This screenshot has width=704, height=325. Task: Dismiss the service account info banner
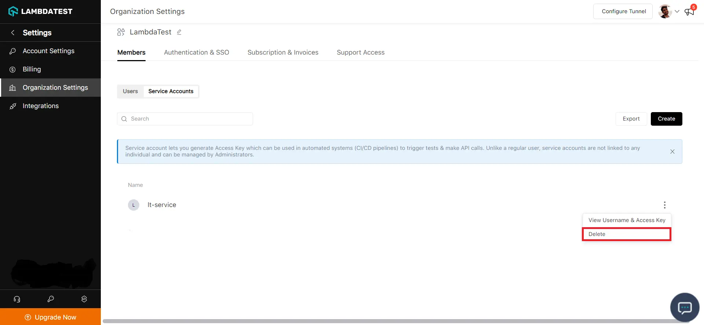(672, 152)
